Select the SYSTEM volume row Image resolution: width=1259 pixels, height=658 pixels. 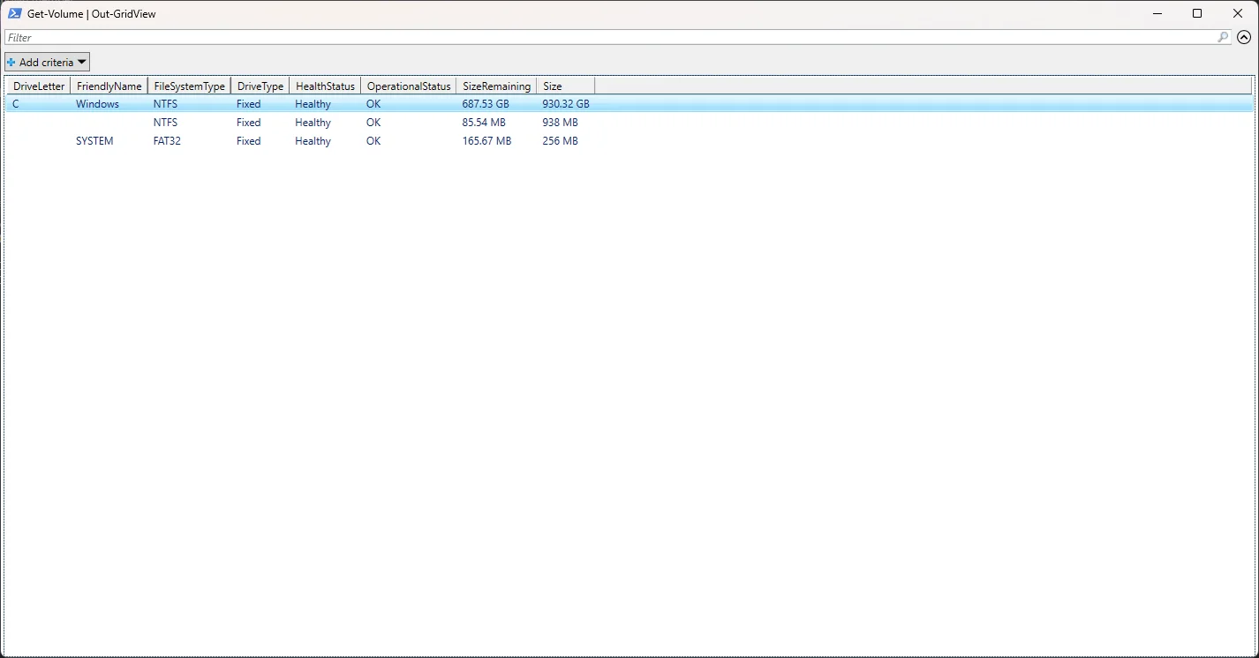point(629,141)
